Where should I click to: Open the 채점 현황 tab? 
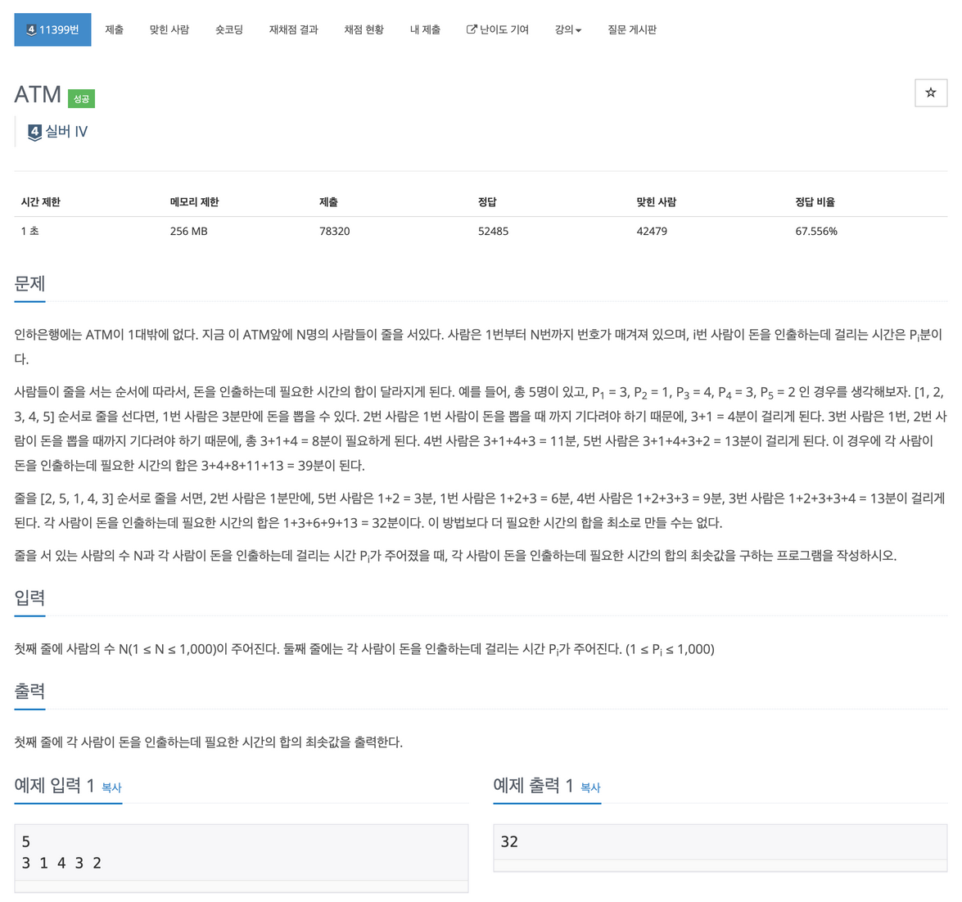click(x=364, y=29)
